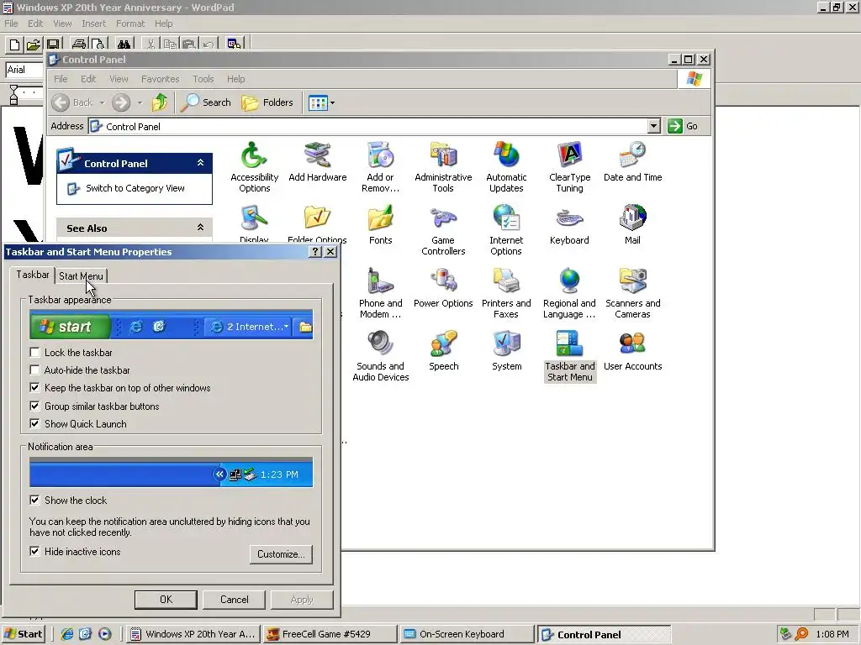The height and width of the screenshot is (645, 861).
Task: Collapse the See Also section
Action: pos(200,228)
